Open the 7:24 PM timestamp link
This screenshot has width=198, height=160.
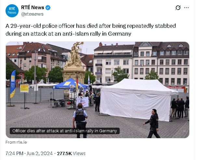pos(14,153)
